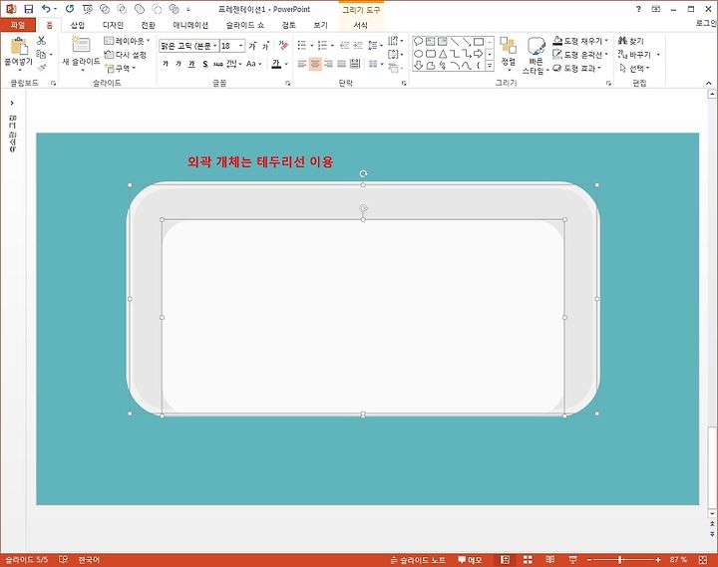The image size is (718, 567).
Task: Select the speech bubble callout shape in the gallery
Action: 418,42
